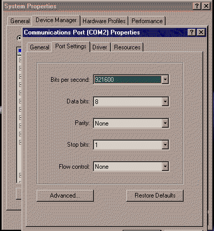
Task: Open the Parity dropdown arrow
Action: tap(165, 123)
